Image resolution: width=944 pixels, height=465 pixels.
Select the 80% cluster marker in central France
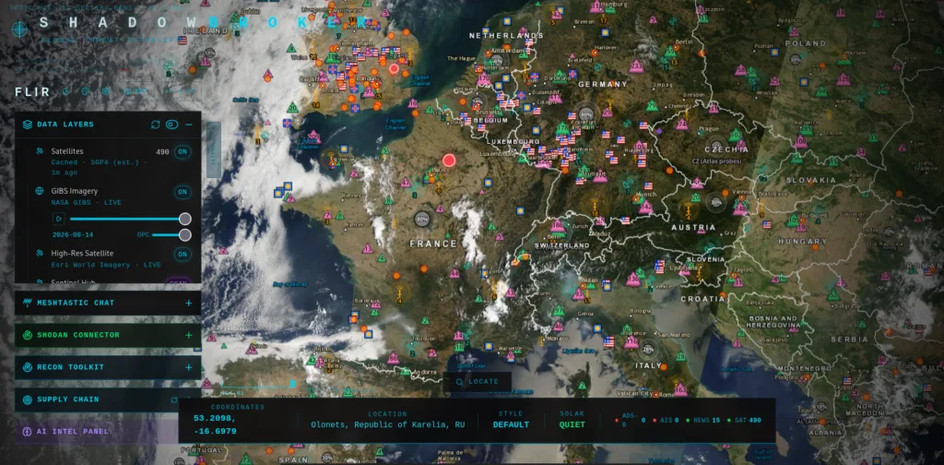(422, 220)
